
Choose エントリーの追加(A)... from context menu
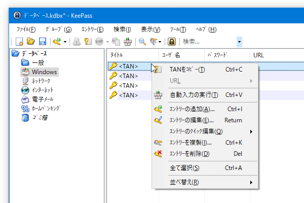click(205, 109)
